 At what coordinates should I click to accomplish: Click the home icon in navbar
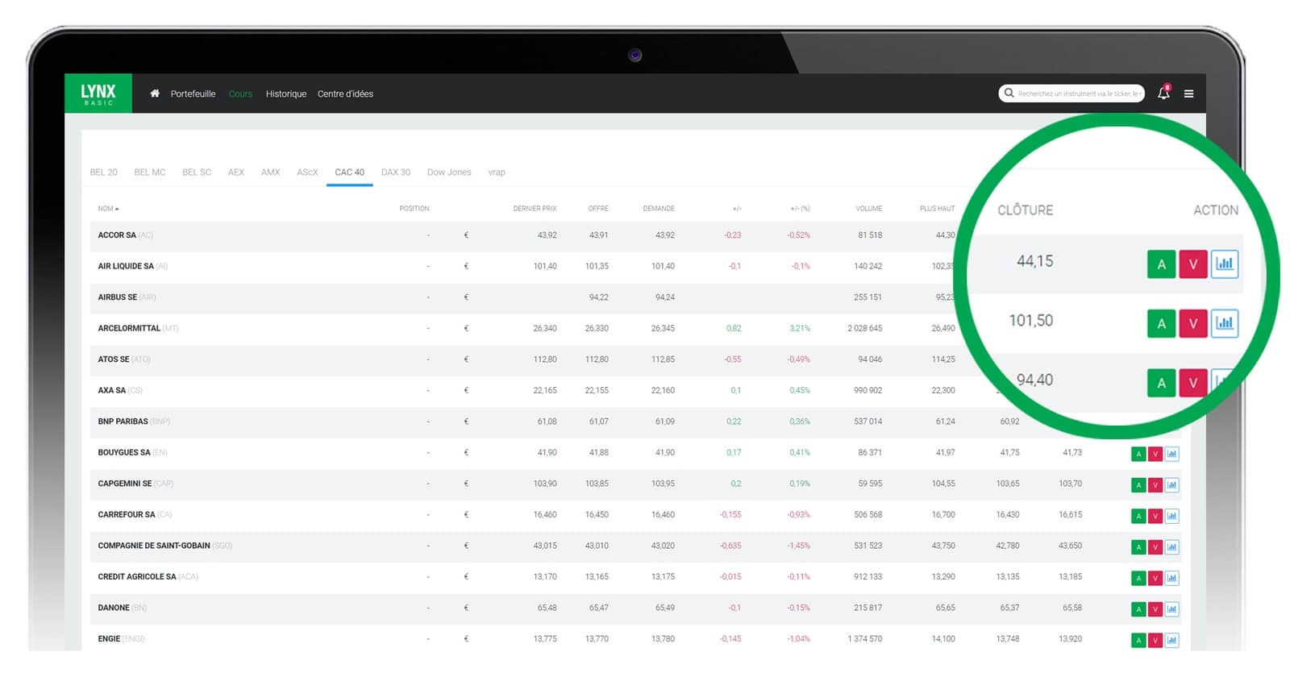pos(155,93)
